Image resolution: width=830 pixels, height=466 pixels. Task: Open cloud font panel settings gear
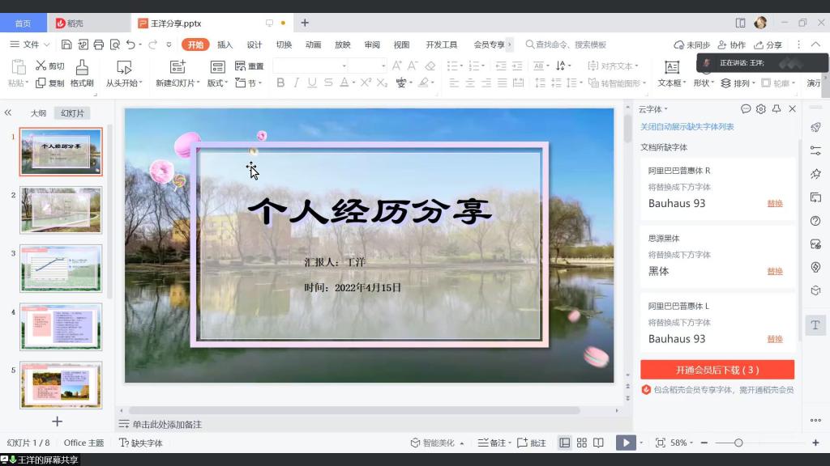[760, 109]
